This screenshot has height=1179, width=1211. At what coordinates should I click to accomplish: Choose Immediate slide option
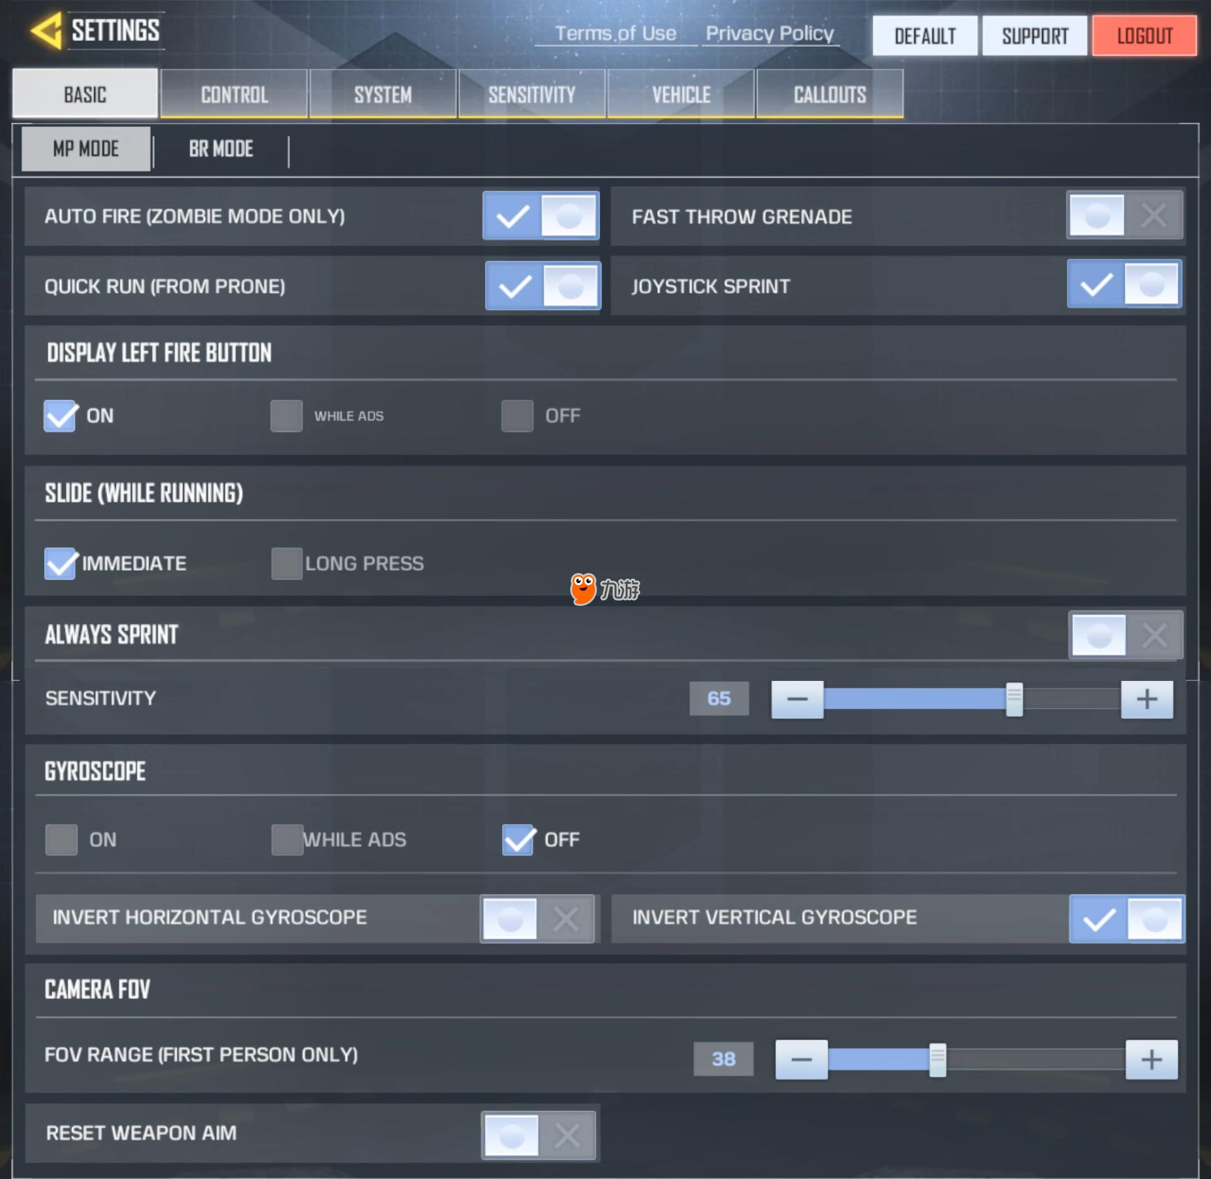pos(61,564)
